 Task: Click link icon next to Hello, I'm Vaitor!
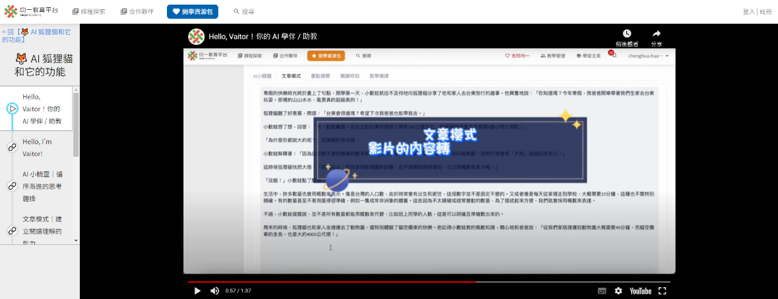pyautogui.click(x=13, y=147)
